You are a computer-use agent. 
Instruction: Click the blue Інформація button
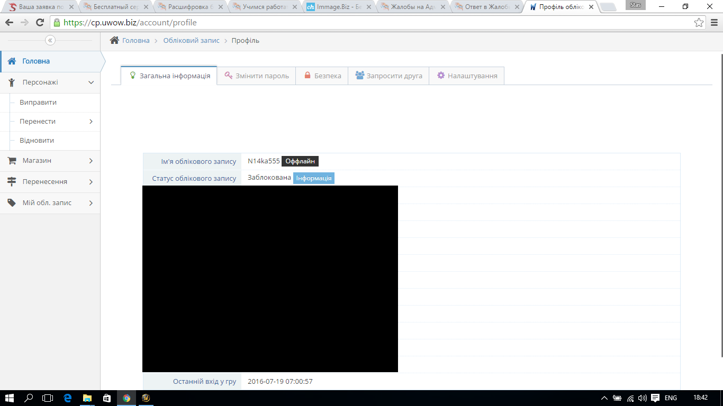314,178
